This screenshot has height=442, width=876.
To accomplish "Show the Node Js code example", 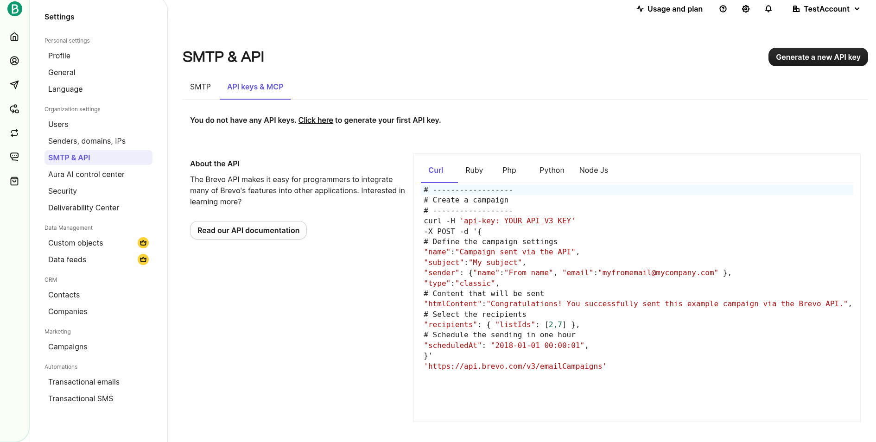I will [x=593, y=170].
